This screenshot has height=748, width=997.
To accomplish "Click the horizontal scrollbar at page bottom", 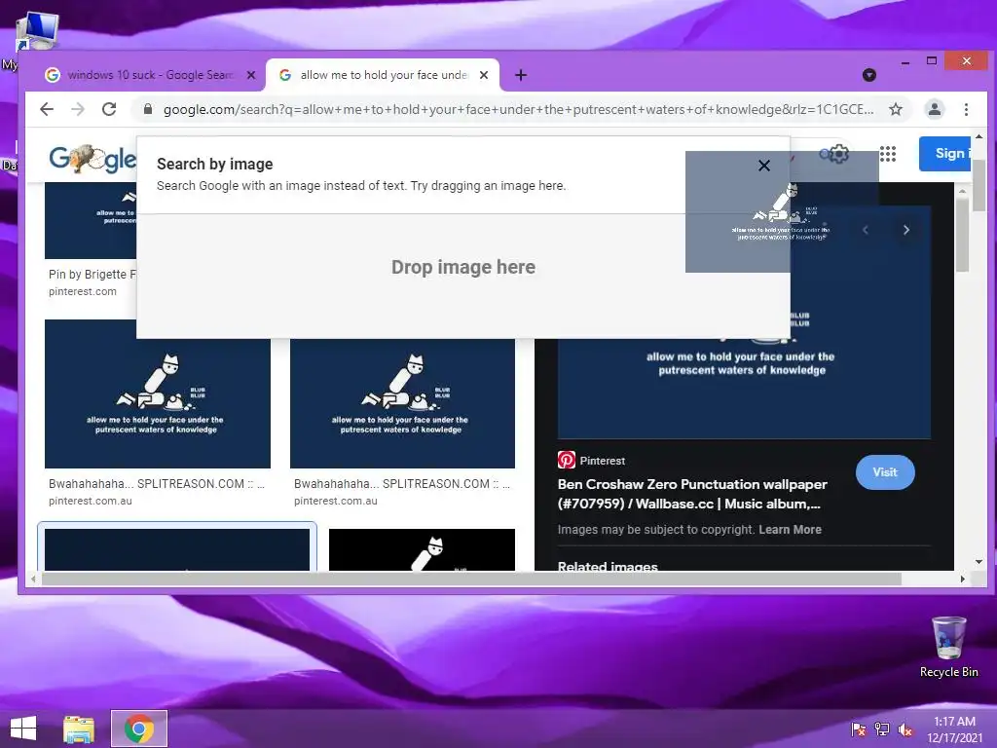I will [x=471, y=579].
